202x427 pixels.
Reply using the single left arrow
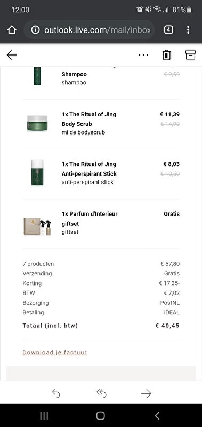[56, 393]
